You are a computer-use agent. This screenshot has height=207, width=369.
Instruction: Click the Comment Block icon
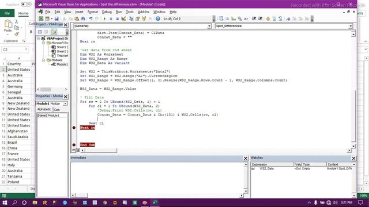coord(274,18)
